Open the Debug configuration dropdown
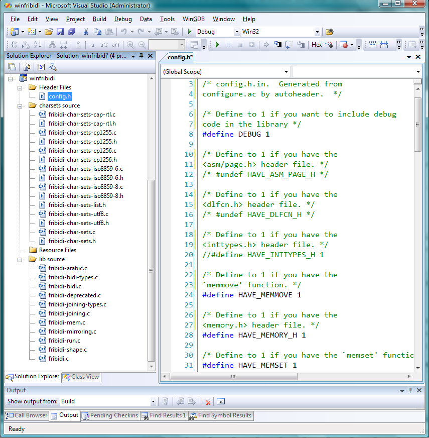This screenshot has width=429, height=438. pos(237,32)
